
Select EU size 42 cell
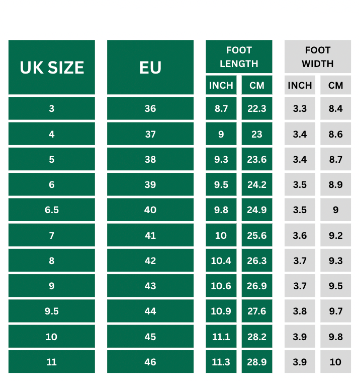pyautogui.click(x=150, y=261)
